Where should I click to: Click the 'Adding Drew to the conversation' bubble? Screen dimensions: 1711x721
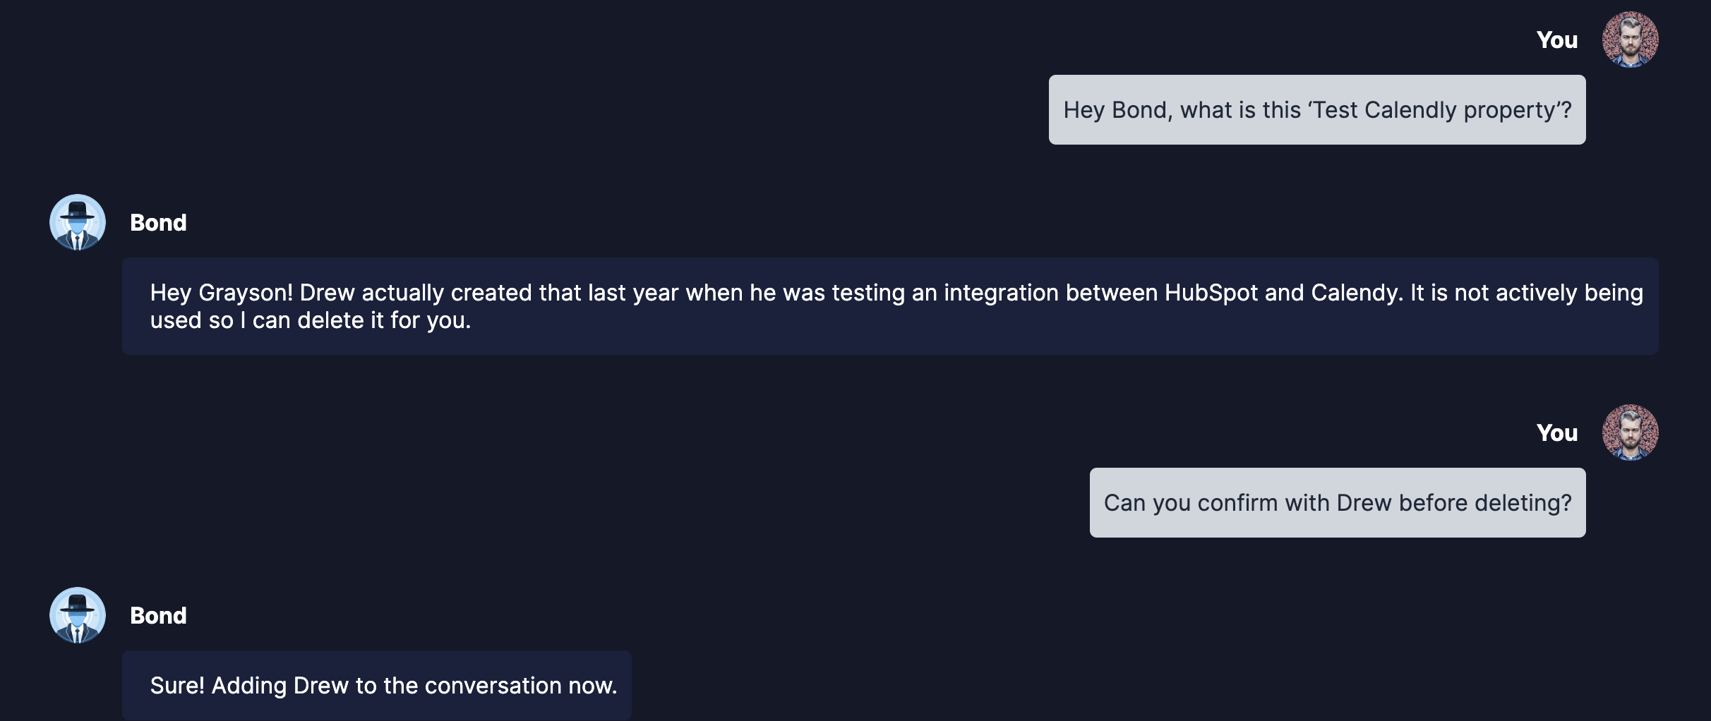[376, 686]
